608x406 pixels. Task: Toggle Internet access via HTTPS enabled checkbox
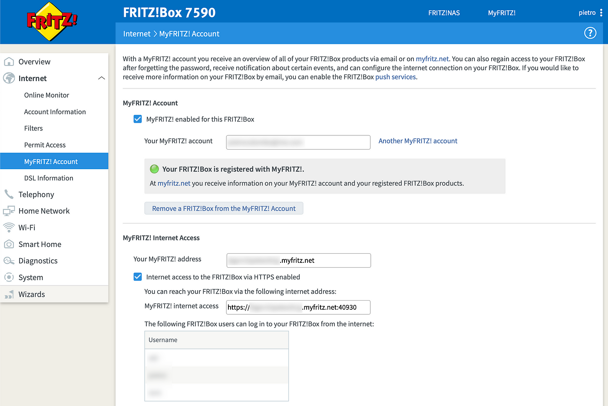pos(138,277)
